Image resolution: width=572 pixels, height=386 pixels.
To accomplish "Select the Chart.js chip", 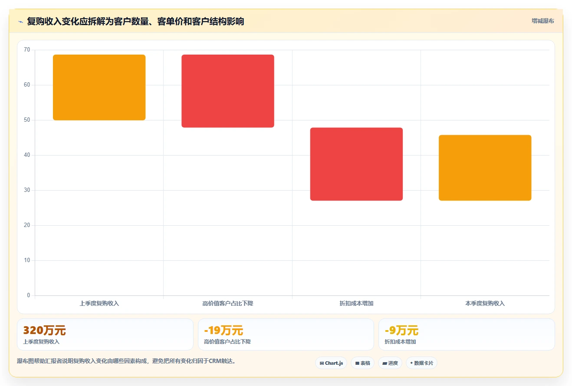I will pos(331,363).
